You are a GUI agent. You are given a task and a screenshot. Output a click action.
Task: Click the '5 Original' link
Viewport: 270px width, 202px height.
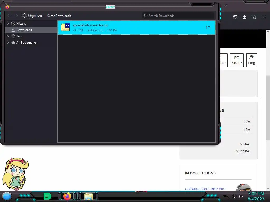click(243, 151)
